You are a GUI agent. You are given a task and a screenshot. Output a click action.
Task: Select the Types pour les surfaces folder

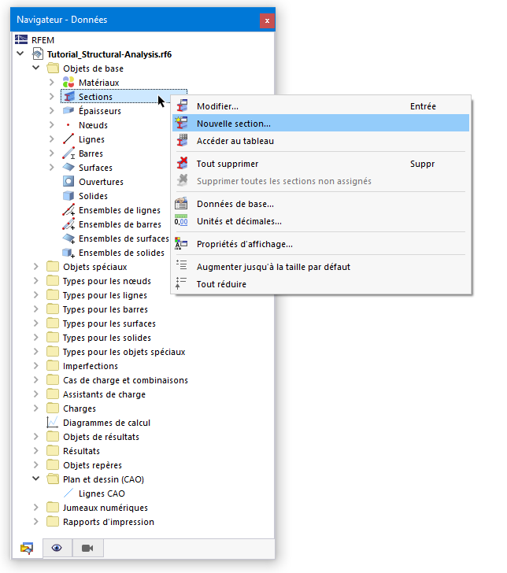point(109,323)
